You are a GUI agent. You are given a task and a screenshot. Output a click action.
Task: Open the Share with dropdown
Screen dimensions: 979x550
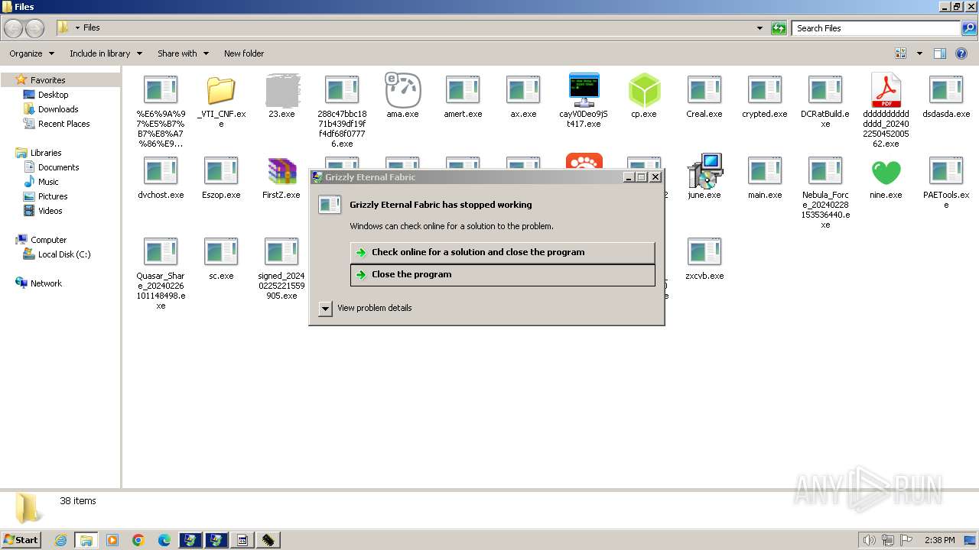click(183, 53)
